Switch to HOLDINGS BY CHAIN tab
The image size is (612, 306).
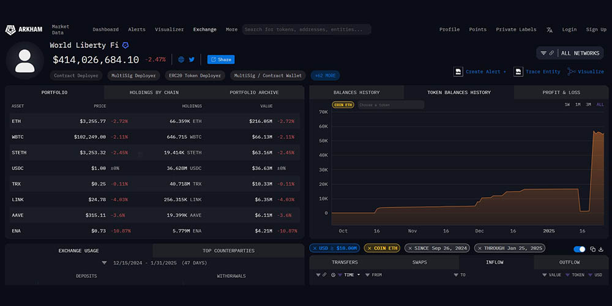pyautogui.click(x=154, y=92)
